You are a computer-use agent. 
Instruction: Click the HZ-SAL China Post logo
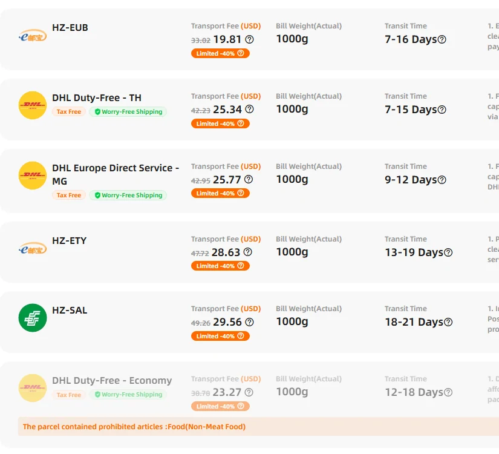point(33,318)
